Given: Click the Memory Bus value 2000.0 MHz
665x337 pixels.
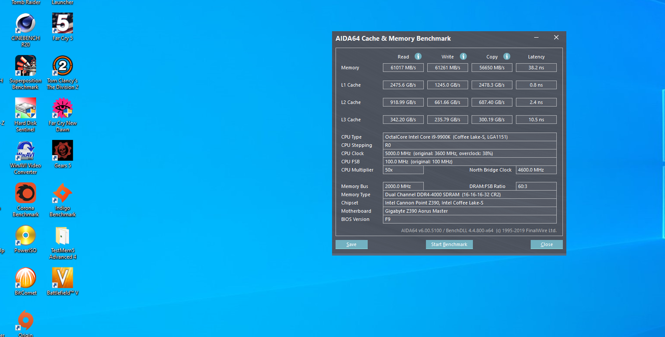Looking at the screenshot, I should pos(403,186).
